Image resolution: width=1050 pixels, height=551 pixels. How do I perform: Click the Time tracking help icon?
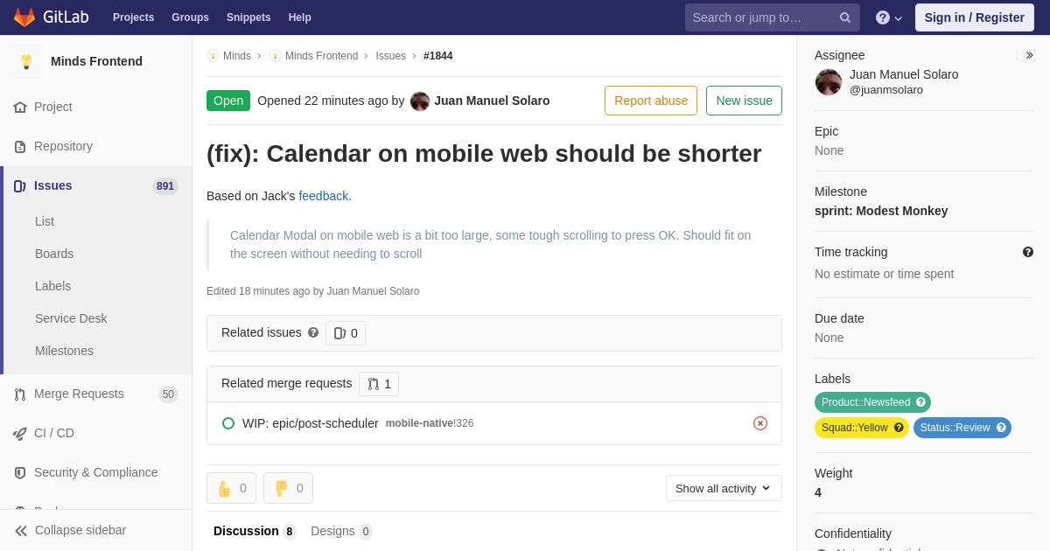[x=1028, y=252]
